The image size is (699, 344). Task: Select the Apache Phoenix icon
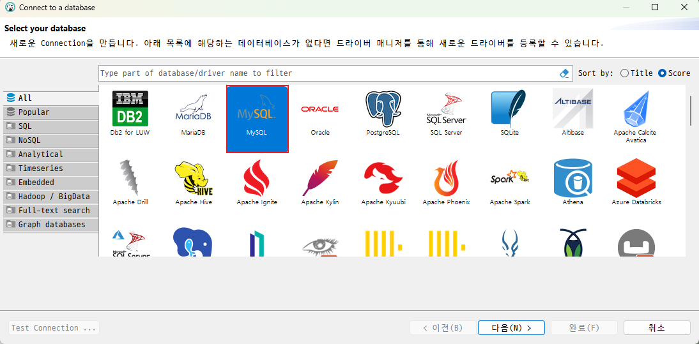pyautogui.click(x=446, y=178)
